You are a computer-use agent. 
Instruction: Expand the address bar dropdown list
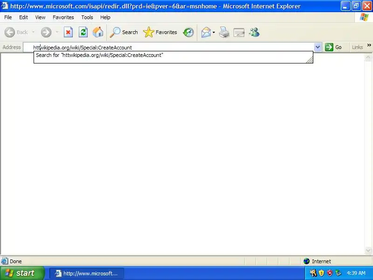pyautogui.click(x=318, y=47)
